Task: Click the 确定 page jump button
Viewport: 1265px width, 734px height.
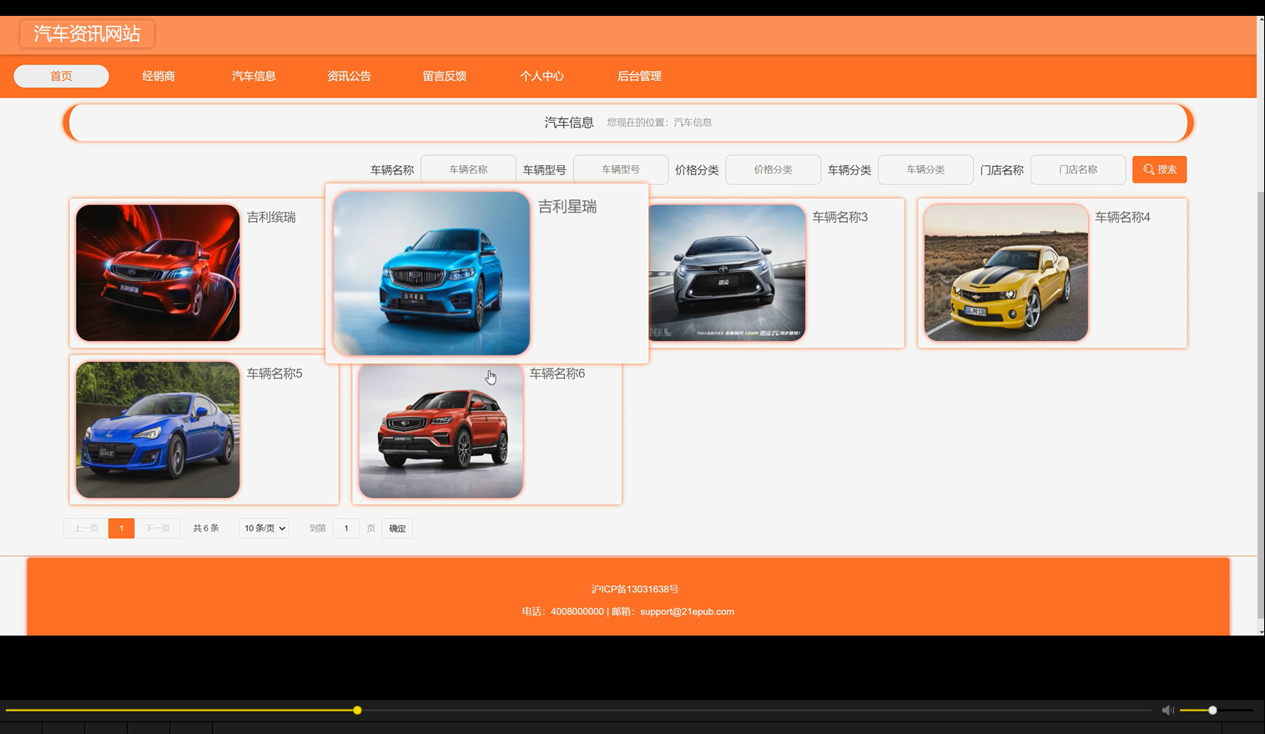Action: [397, 528]
